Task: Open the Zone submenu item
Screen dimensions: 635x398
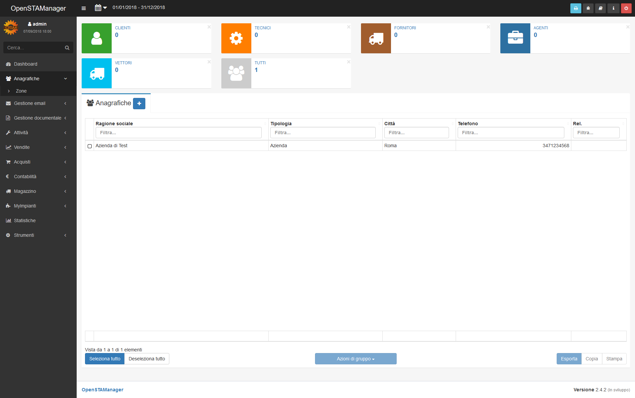Action: pos(38,91)
